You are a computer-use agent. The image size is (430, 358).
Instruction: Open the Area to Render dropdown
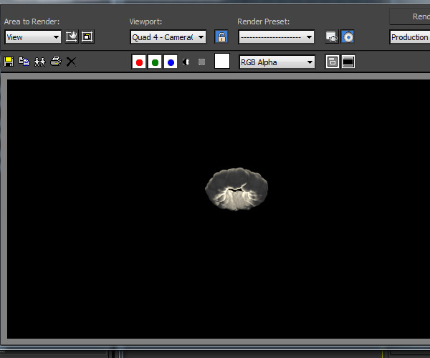[x=33, y=37]
